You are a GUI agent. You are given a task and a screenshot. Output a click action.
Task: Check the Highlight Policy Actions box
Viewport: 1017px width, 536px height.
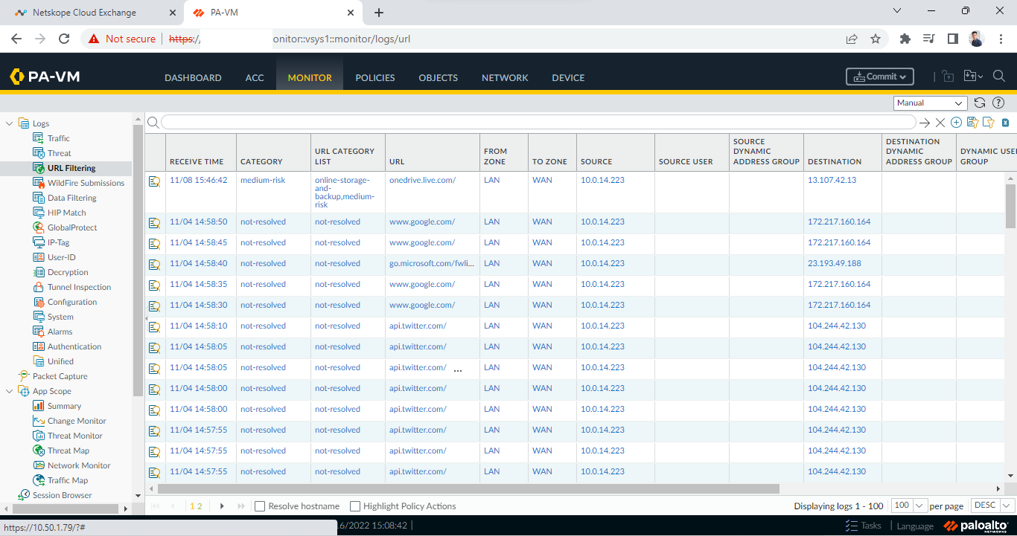click(x=355, y=506)
